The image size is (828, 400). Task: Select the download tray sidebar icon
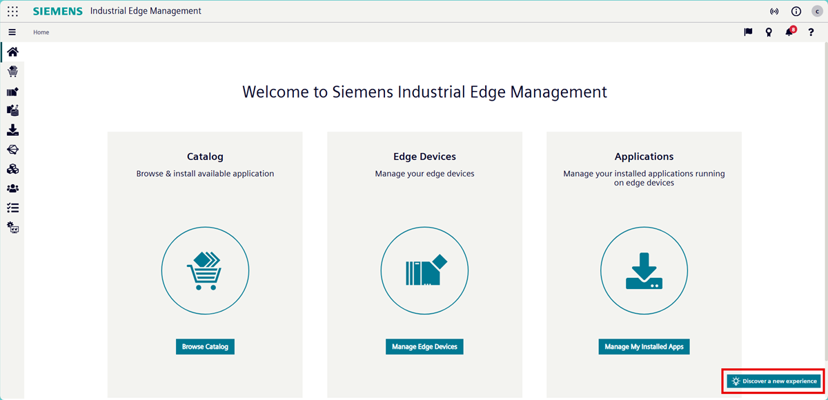click(12, 130)
